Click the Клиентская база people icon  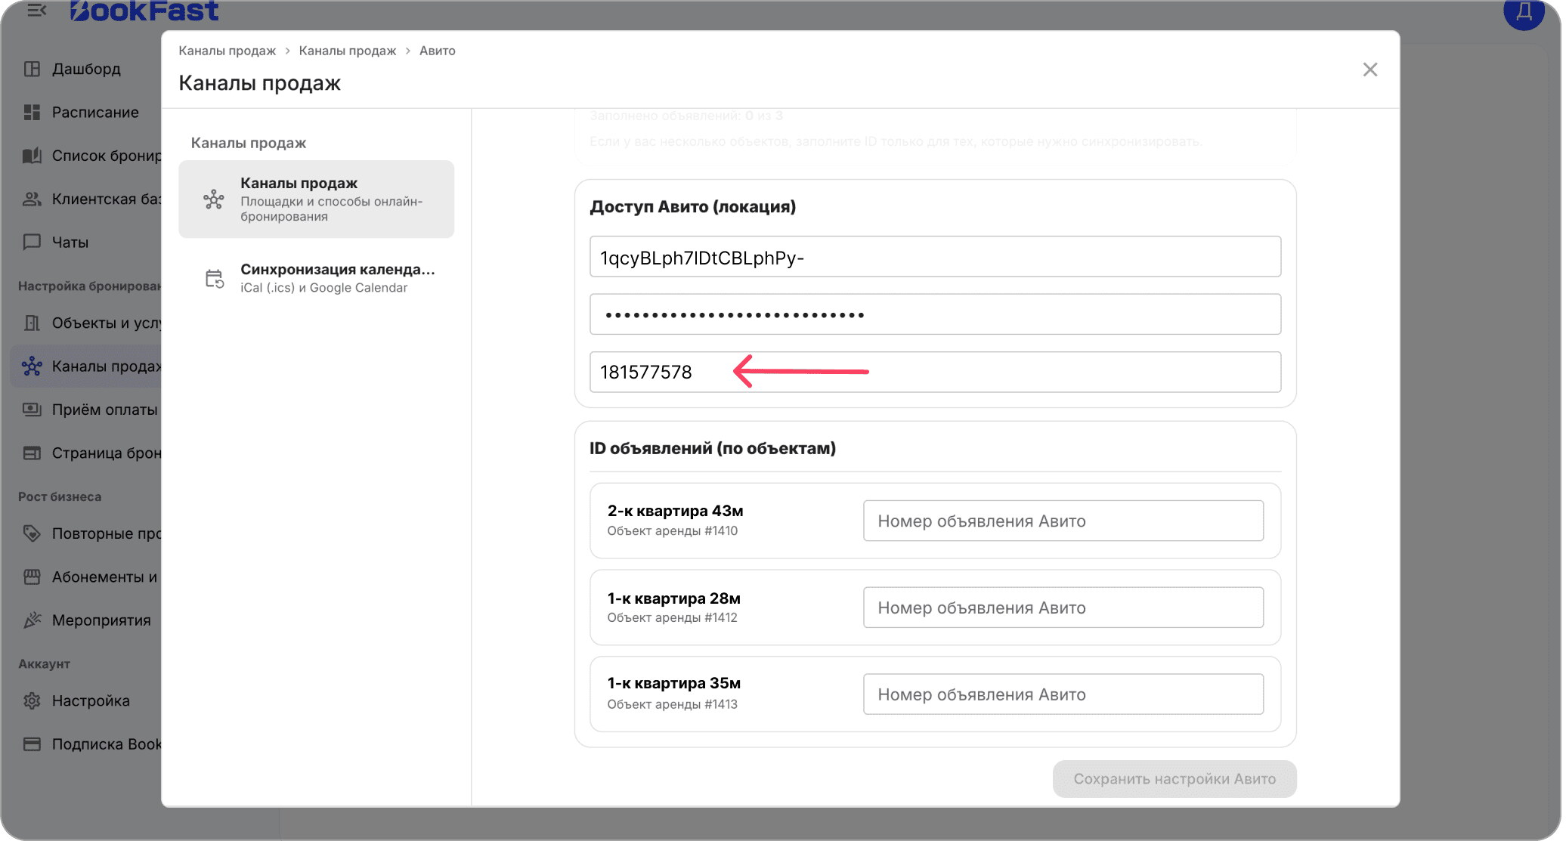32,199
